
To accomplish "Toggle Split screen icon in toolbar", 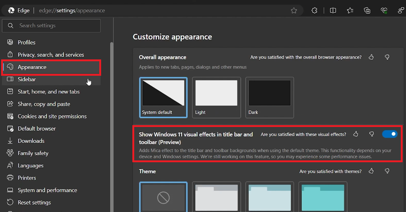I will click(333, 10).
